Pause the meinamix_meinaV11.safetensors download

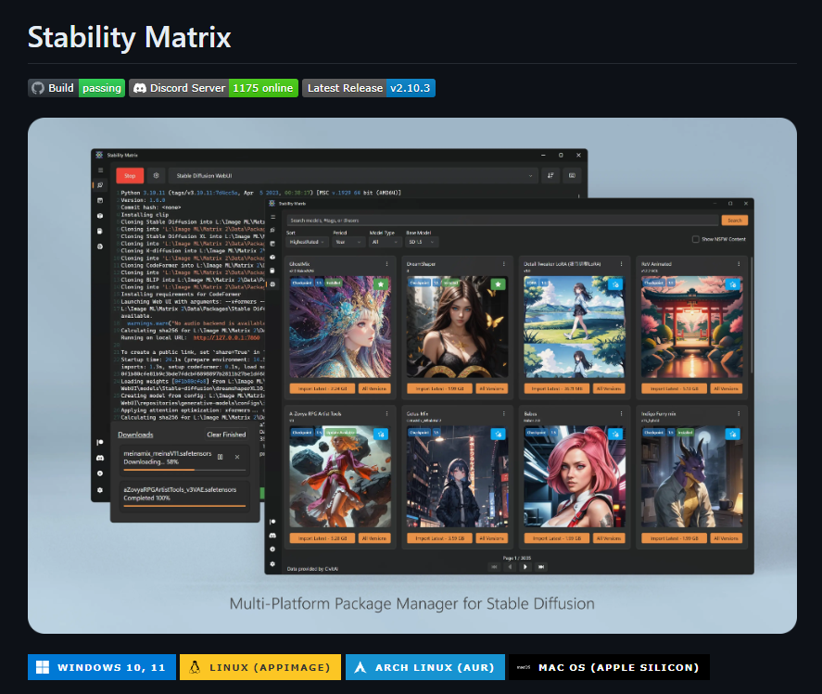click(x=221, y=457)
